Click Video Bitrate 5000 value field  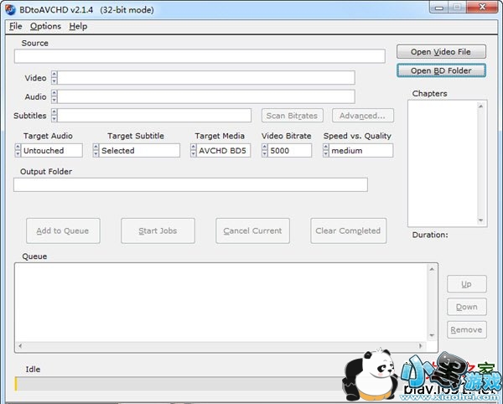290,150
